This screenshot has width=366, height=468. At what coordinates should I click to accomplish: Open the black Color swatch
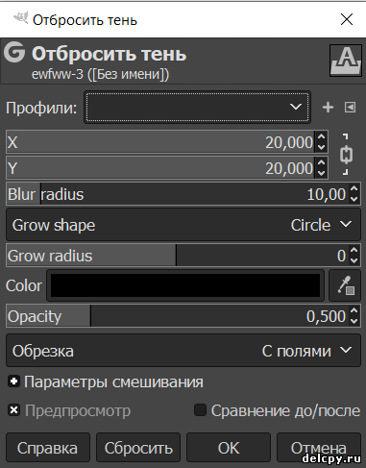pos(185,285)
